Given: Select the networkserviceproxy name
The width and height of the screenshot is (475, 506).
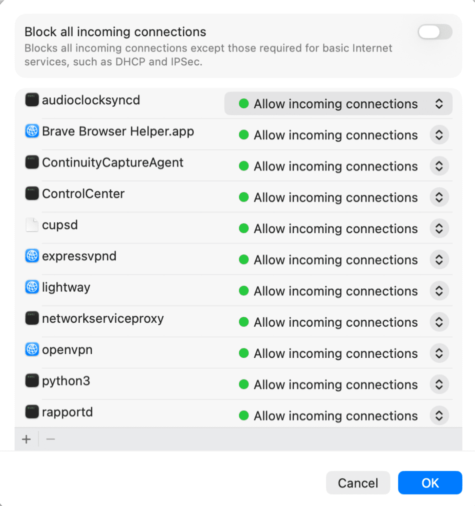Looking at the screenshot, I should 103,319.
